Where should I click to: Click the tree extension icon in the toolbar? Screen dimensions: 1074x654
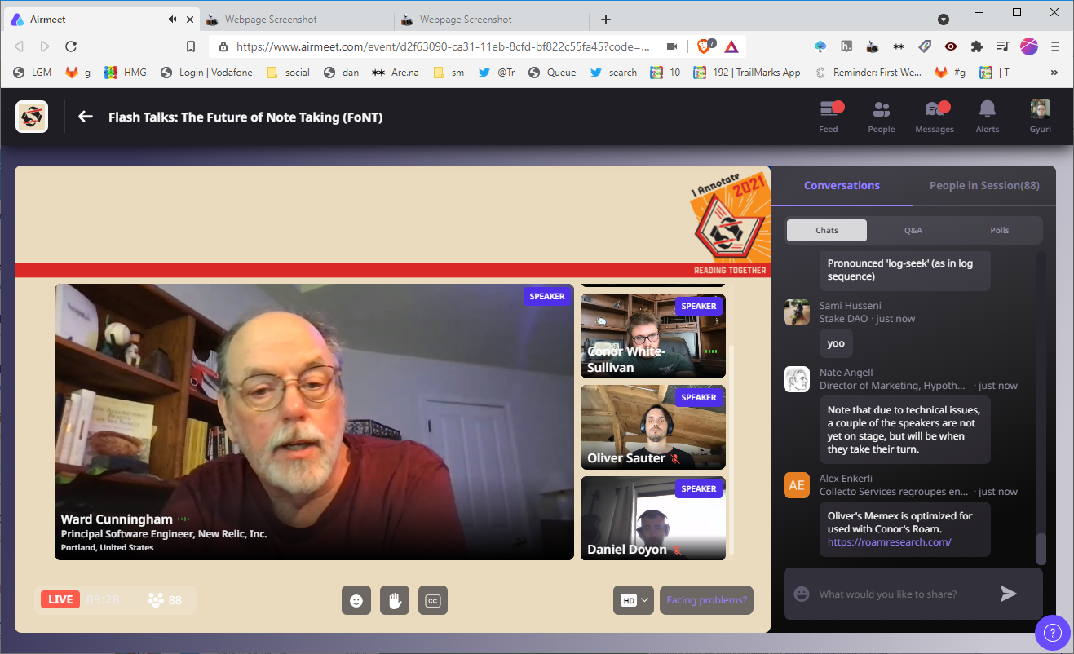820,46
